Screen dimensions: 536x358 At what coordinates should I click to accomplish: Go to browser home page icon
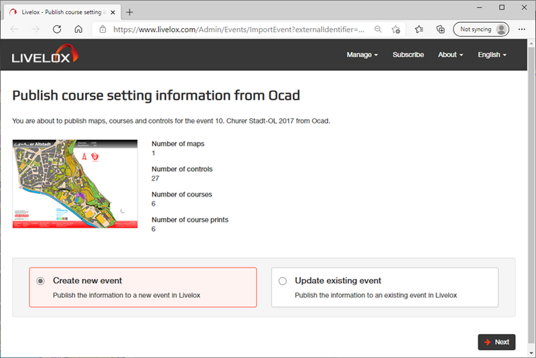coord(78,29)
